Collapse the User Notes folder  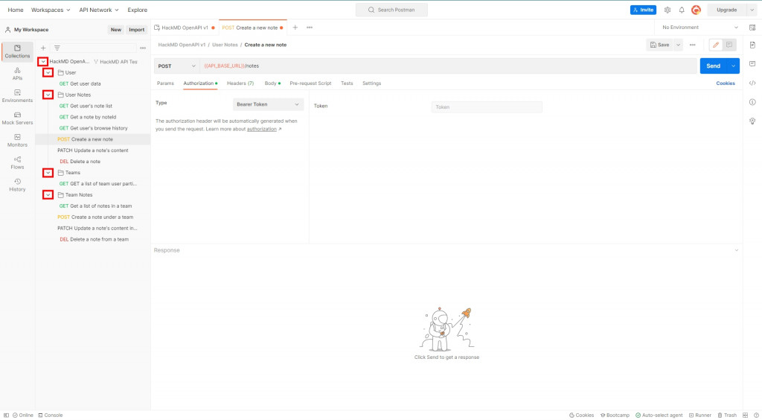point(48,95)
